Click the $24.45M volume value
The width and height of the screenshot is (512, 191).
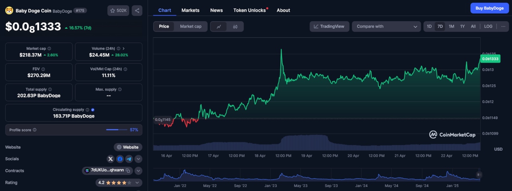click(99, 55)
